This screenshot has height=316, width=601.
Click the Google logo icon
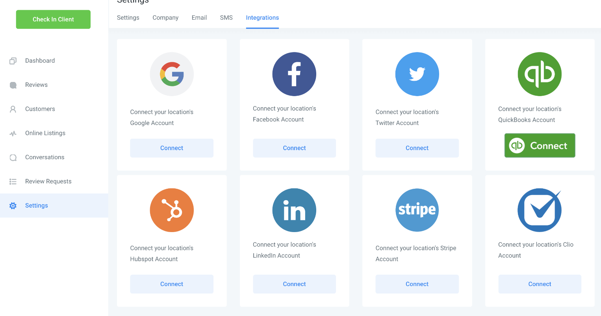click(172, 74)
